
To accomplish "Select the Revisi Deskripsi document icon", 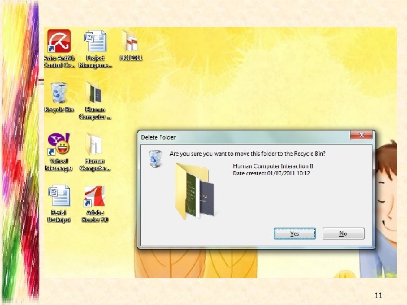I will (x=59, y=195).
